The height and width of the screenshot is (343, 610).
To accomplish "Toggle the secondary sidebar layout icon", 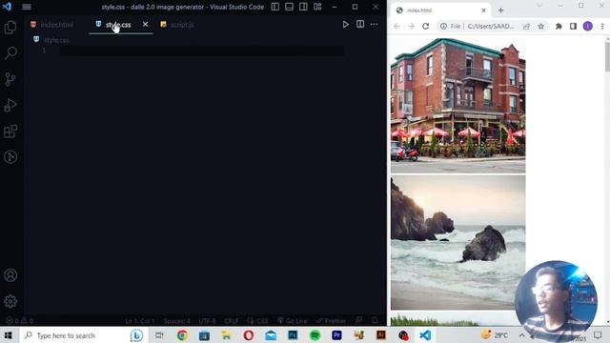I will (x=303, y=7).
